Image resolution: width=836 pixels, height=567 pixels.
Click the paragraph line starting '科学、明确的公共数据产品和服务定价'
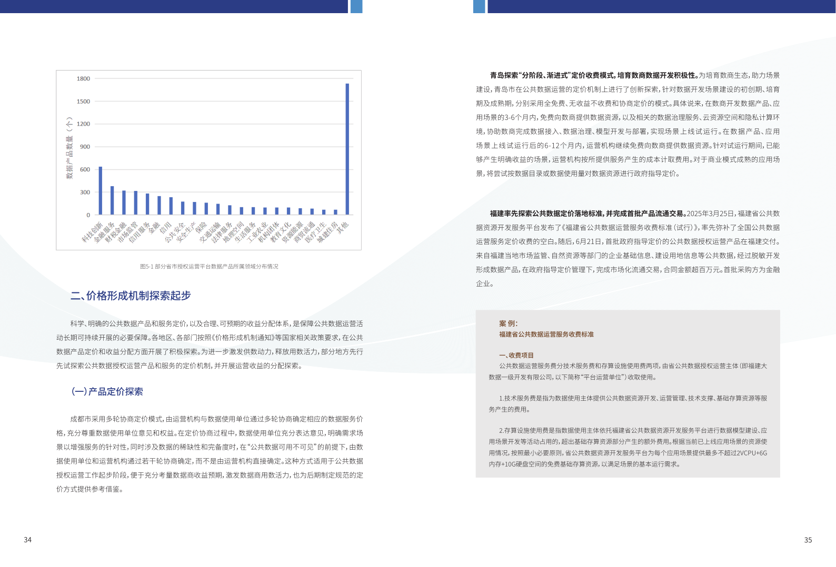pyautogui.click(x=216, y=323)
